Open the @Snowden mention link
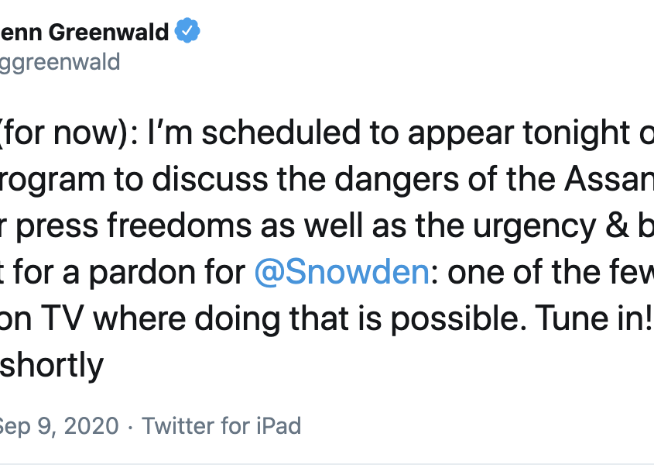Screen dimensions: 654x468 click(x=341, y=272)
